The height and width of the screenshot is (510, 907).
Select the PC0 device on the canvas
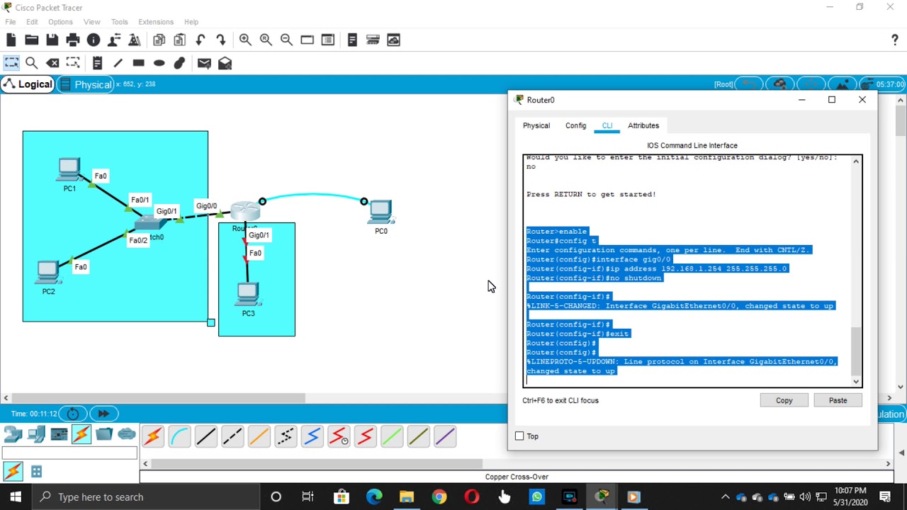[381, 212]
